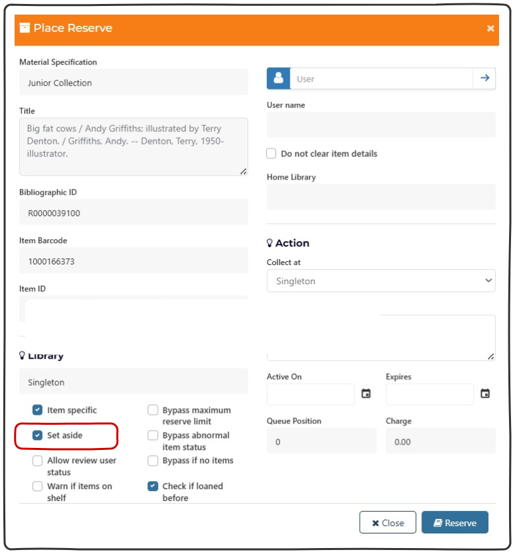Image resolution: width=515 pixels, height=554 pixels.
Task: Focus the Active On date field
Action: [311, 394]
